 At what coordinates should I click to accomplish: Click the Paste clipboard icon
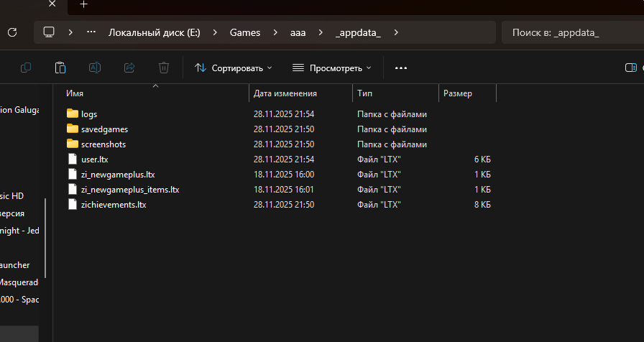(x=60, y=68)
